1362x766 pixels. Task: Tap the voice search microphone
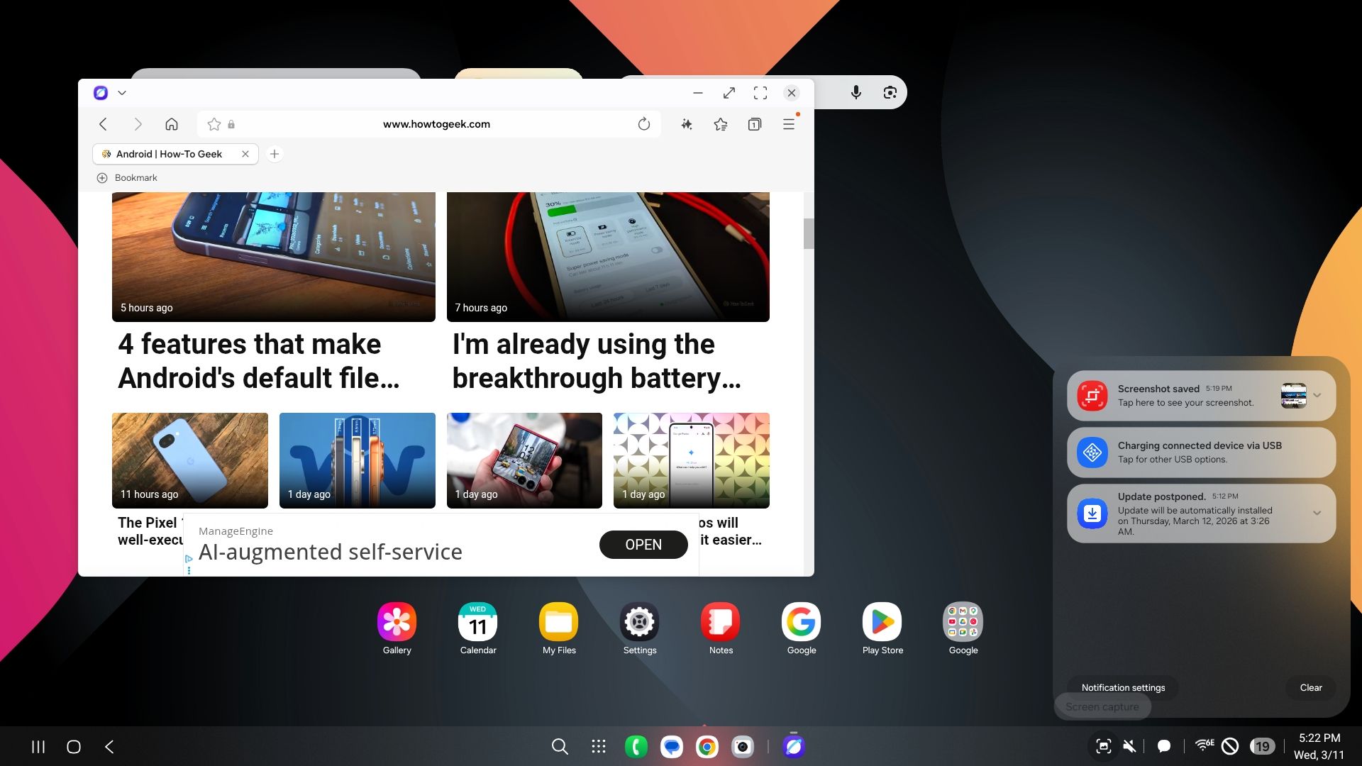pos(856,92)
